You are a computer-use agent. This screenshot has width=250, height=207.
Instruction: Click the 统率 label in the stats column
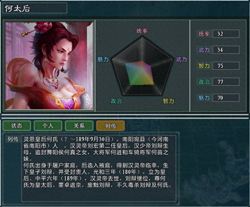coord(204,34)
